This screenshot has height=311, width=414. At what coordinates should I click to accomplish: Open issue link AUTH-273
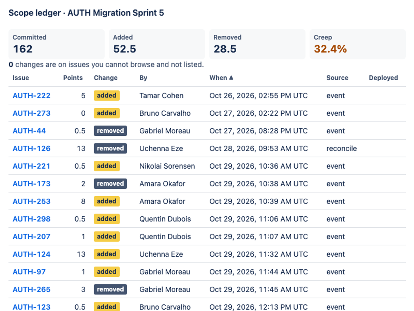(x=31, y=113)
